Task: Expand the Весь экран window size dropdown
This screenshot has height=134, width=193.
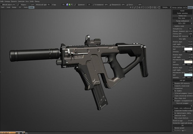Action: point(183,18)
